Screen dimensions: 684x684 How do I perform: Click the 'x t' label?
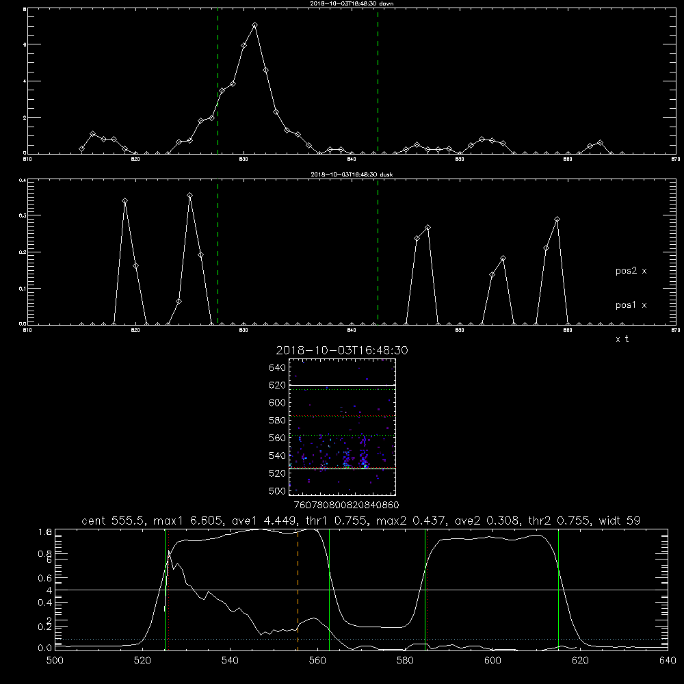click(x=622, y=339)
